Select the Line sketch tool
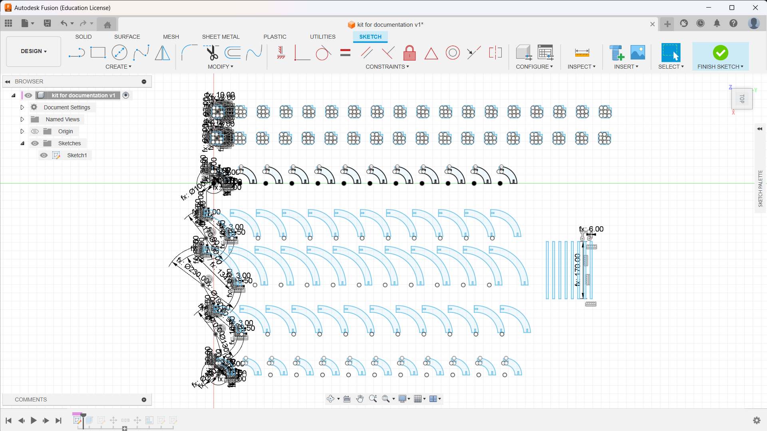This screenshot has width=767, height=431. click(x=76, y=53)
